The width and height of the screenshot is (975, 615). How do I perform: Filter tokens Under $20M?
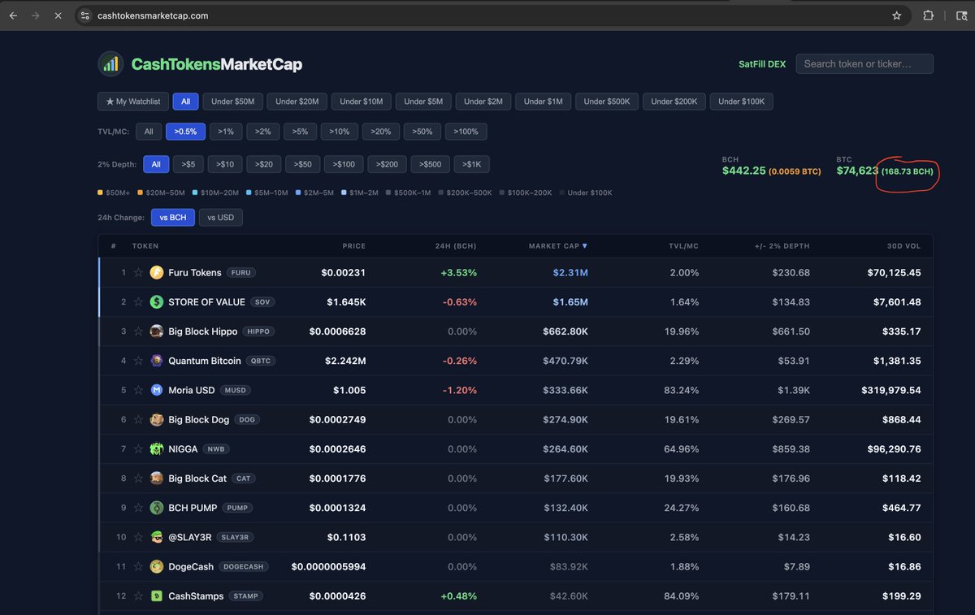tap(297, 102)
